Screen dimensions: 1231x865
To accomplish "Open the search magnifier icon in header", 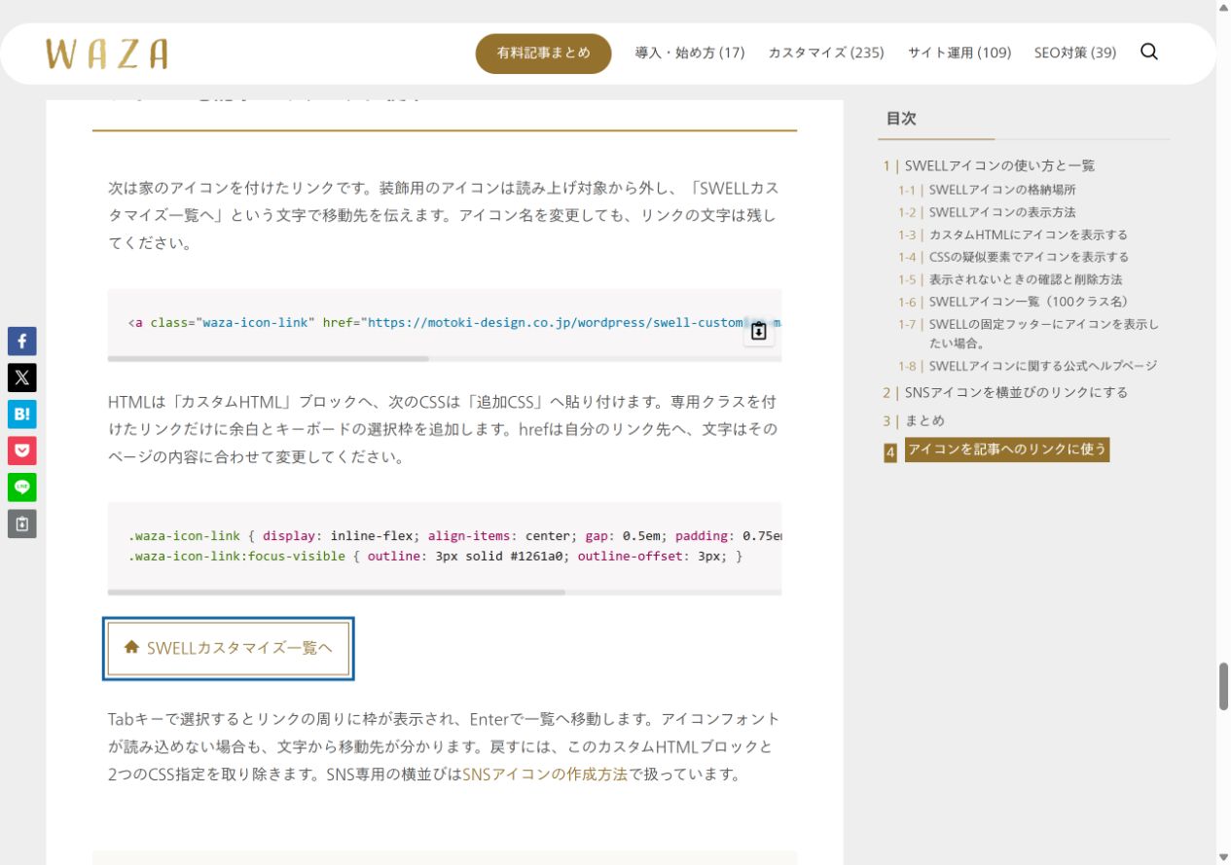I will [1149, 53].
